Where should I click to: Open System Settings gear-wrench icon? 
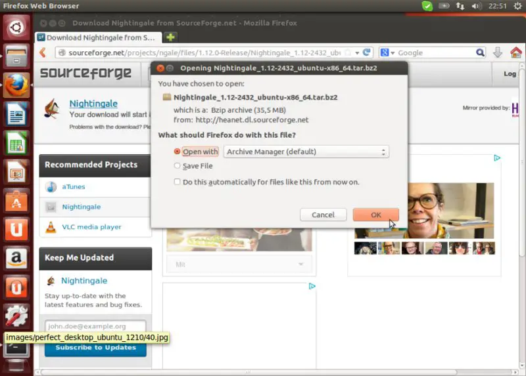16,316
